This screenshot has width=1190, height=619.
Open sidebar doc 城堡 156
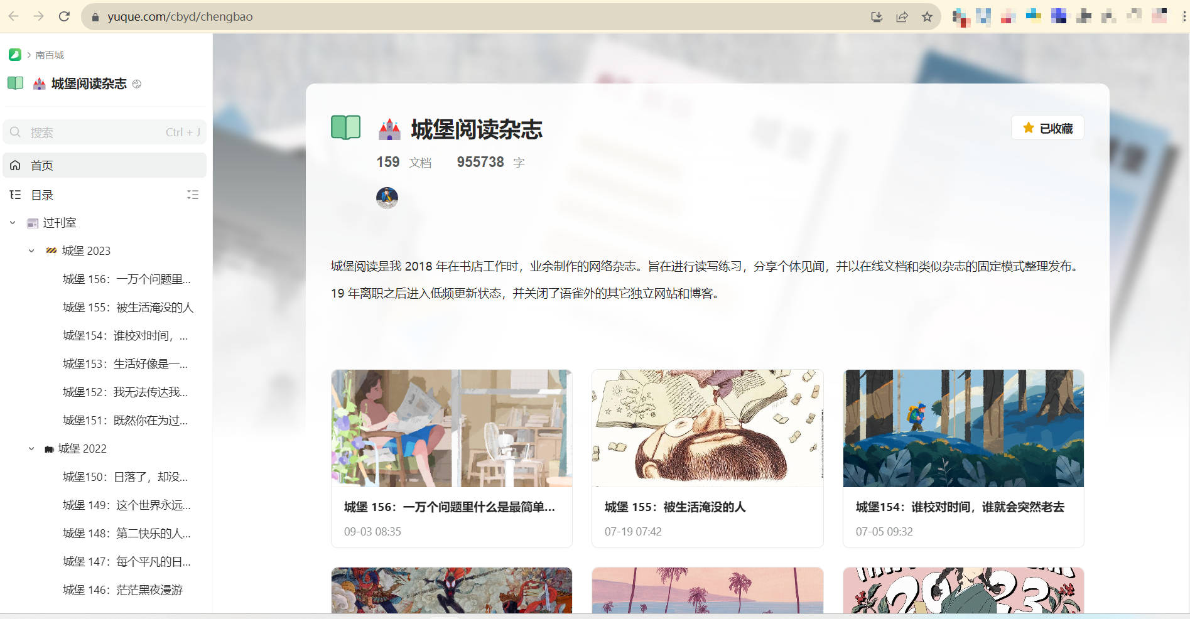pyautogui.click(x=127, y=279)
